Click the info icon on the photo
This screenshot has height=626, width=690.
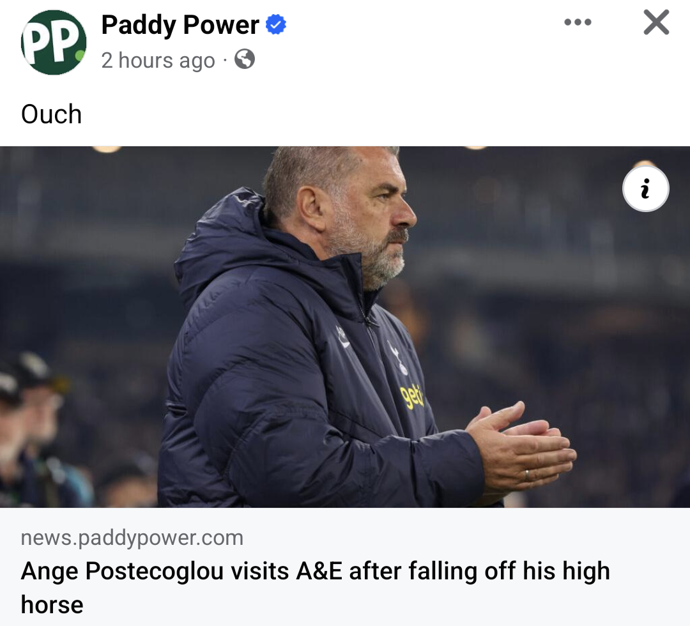645,189
